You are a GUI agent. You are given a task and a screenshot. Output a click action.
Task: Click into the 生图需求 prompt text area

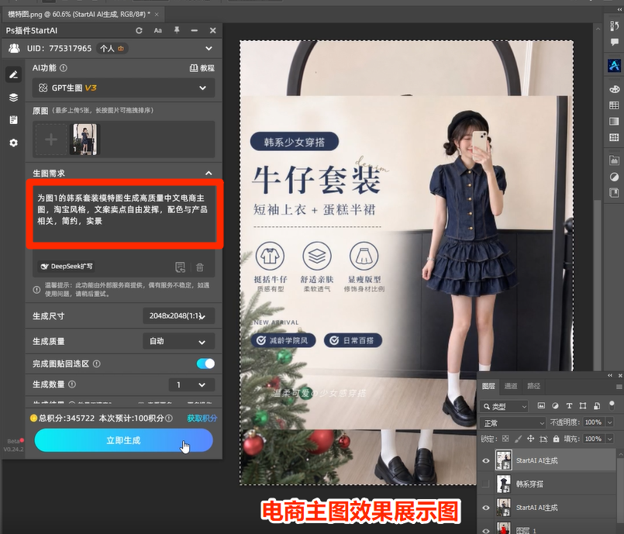click(x=125, y=214)
